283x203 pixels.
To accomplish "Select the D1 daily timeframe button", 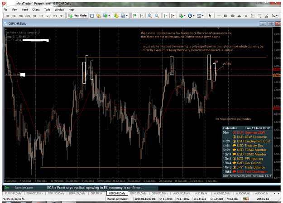I will (x=48, y=16).
